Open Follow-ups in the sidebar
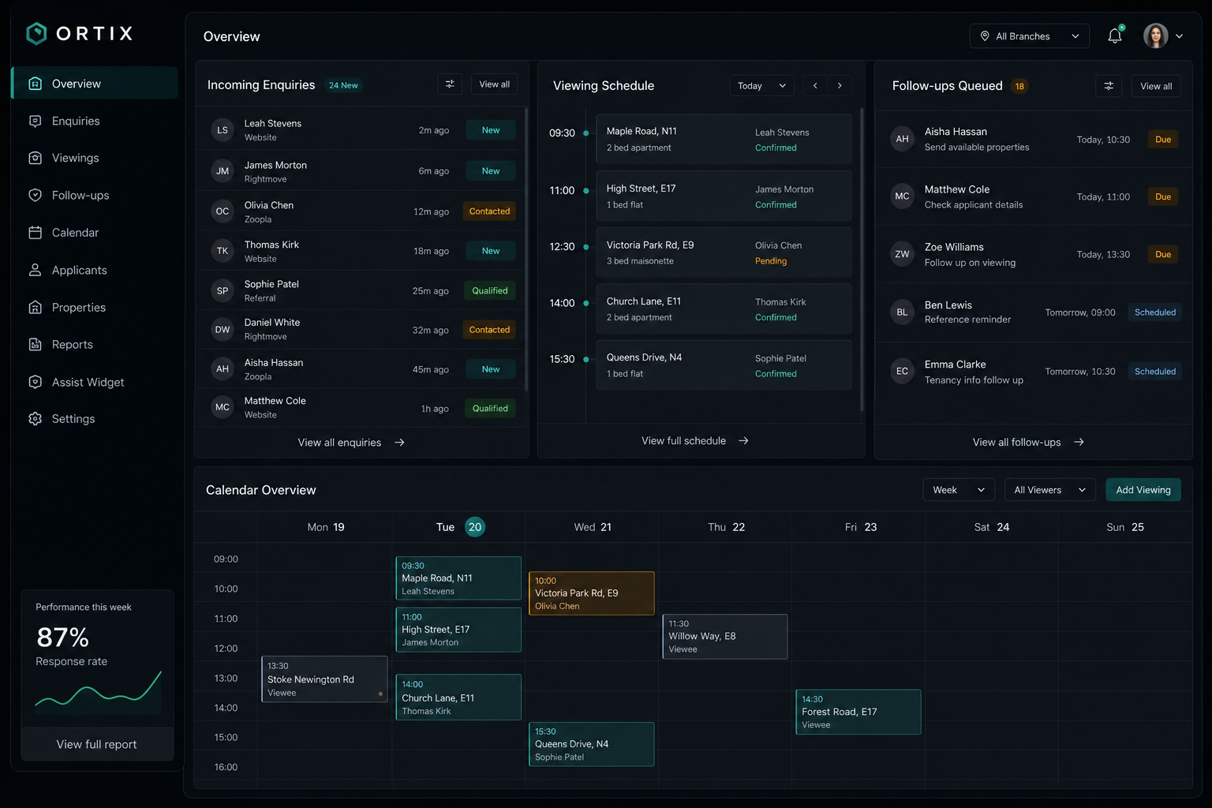 point(95,195)
